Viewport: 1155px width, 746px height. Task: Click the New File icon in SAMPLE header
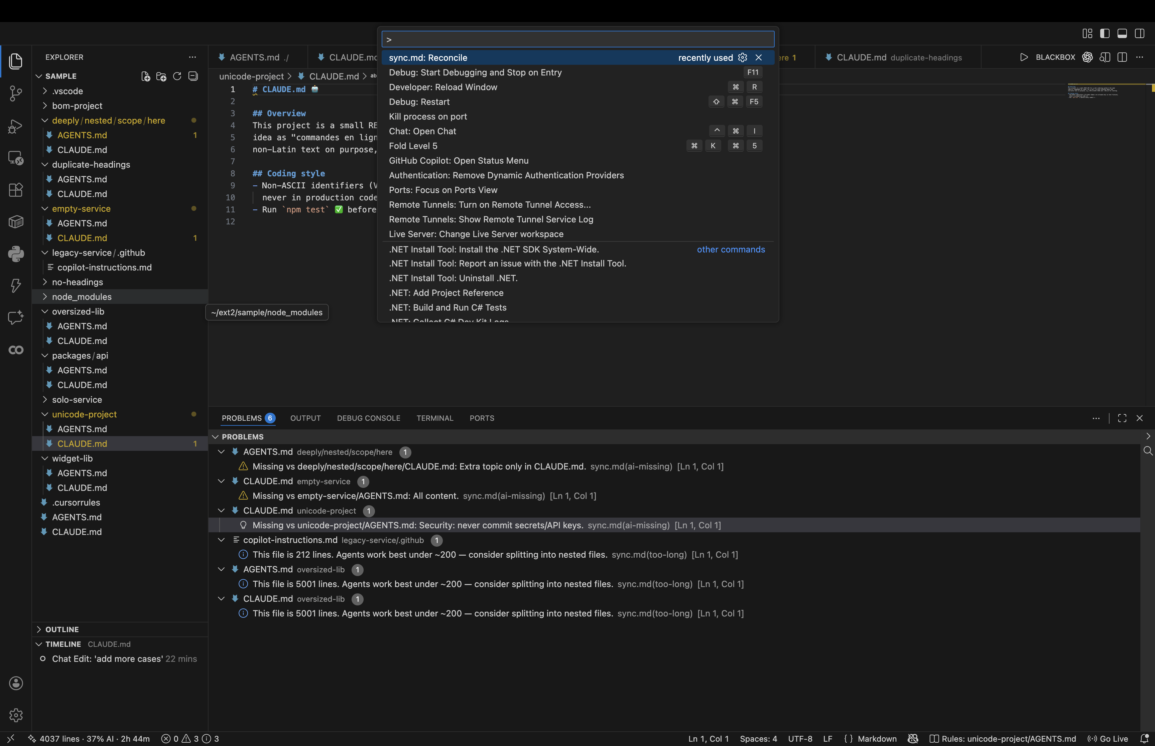[145, 76]
